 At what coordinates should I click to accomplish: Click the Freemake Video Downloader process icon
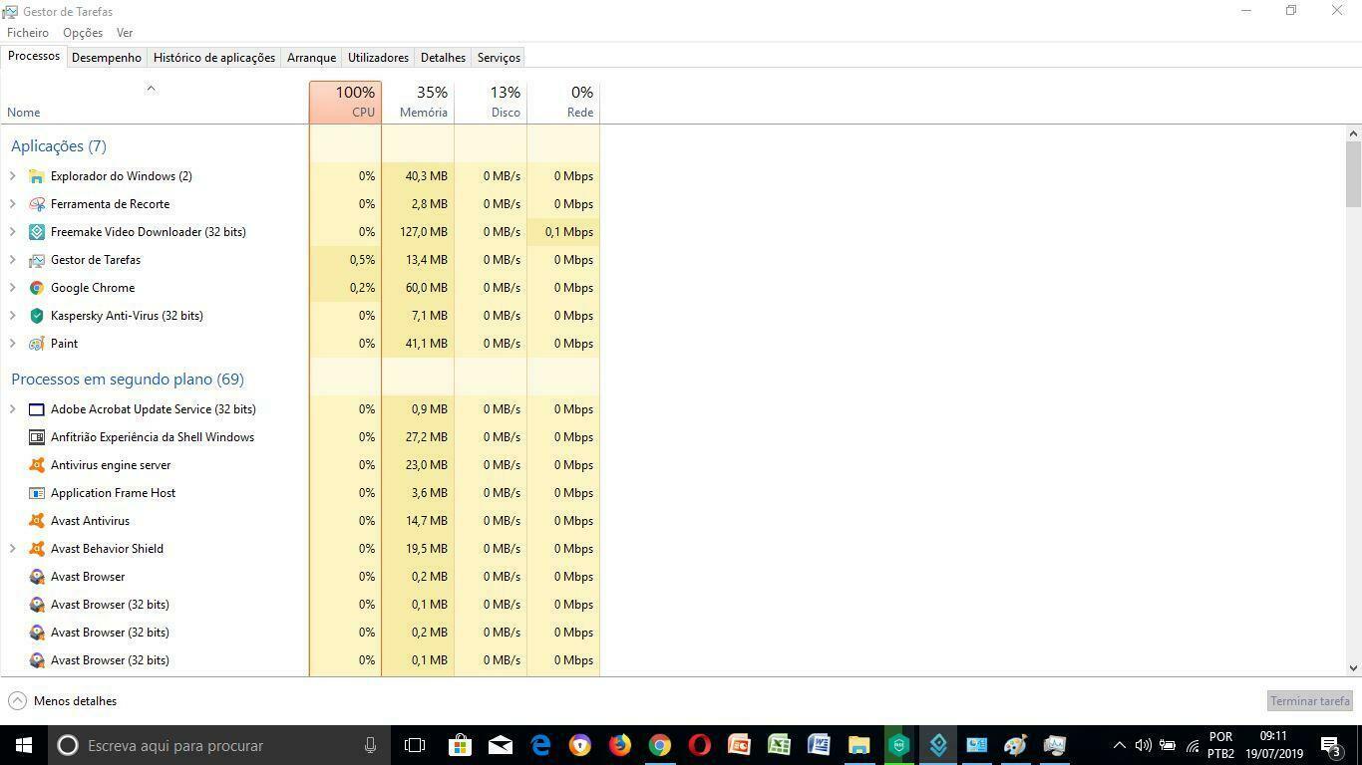click(x=37, y=232)
